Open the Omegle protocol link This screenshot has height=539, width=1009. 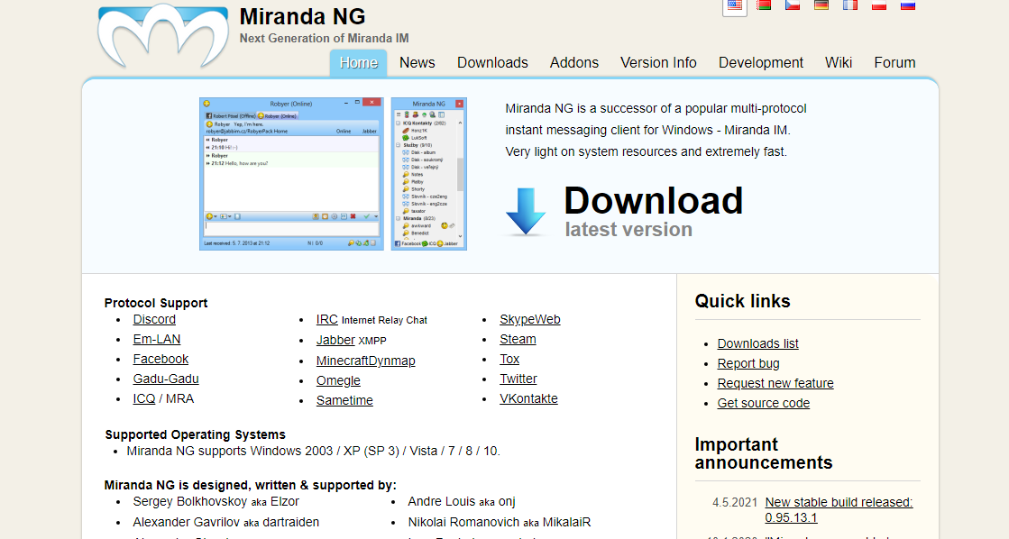(338, 380)
